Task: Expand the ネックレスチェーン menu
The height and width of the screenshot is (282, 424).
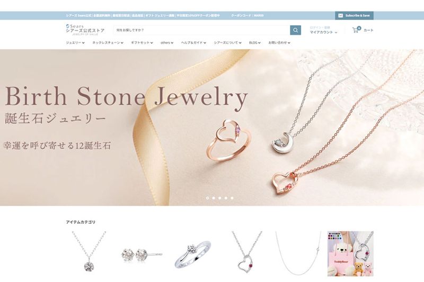Action: point(108,43)
